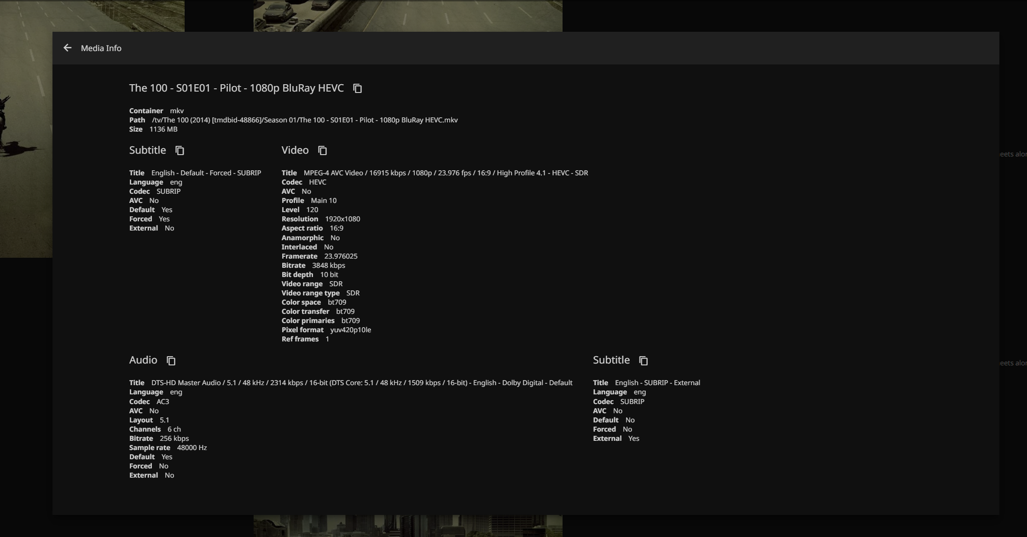Viewport: 1027px width, 537px height.
Task: Click the Container mkv row
Action: [x=157, y=111]
